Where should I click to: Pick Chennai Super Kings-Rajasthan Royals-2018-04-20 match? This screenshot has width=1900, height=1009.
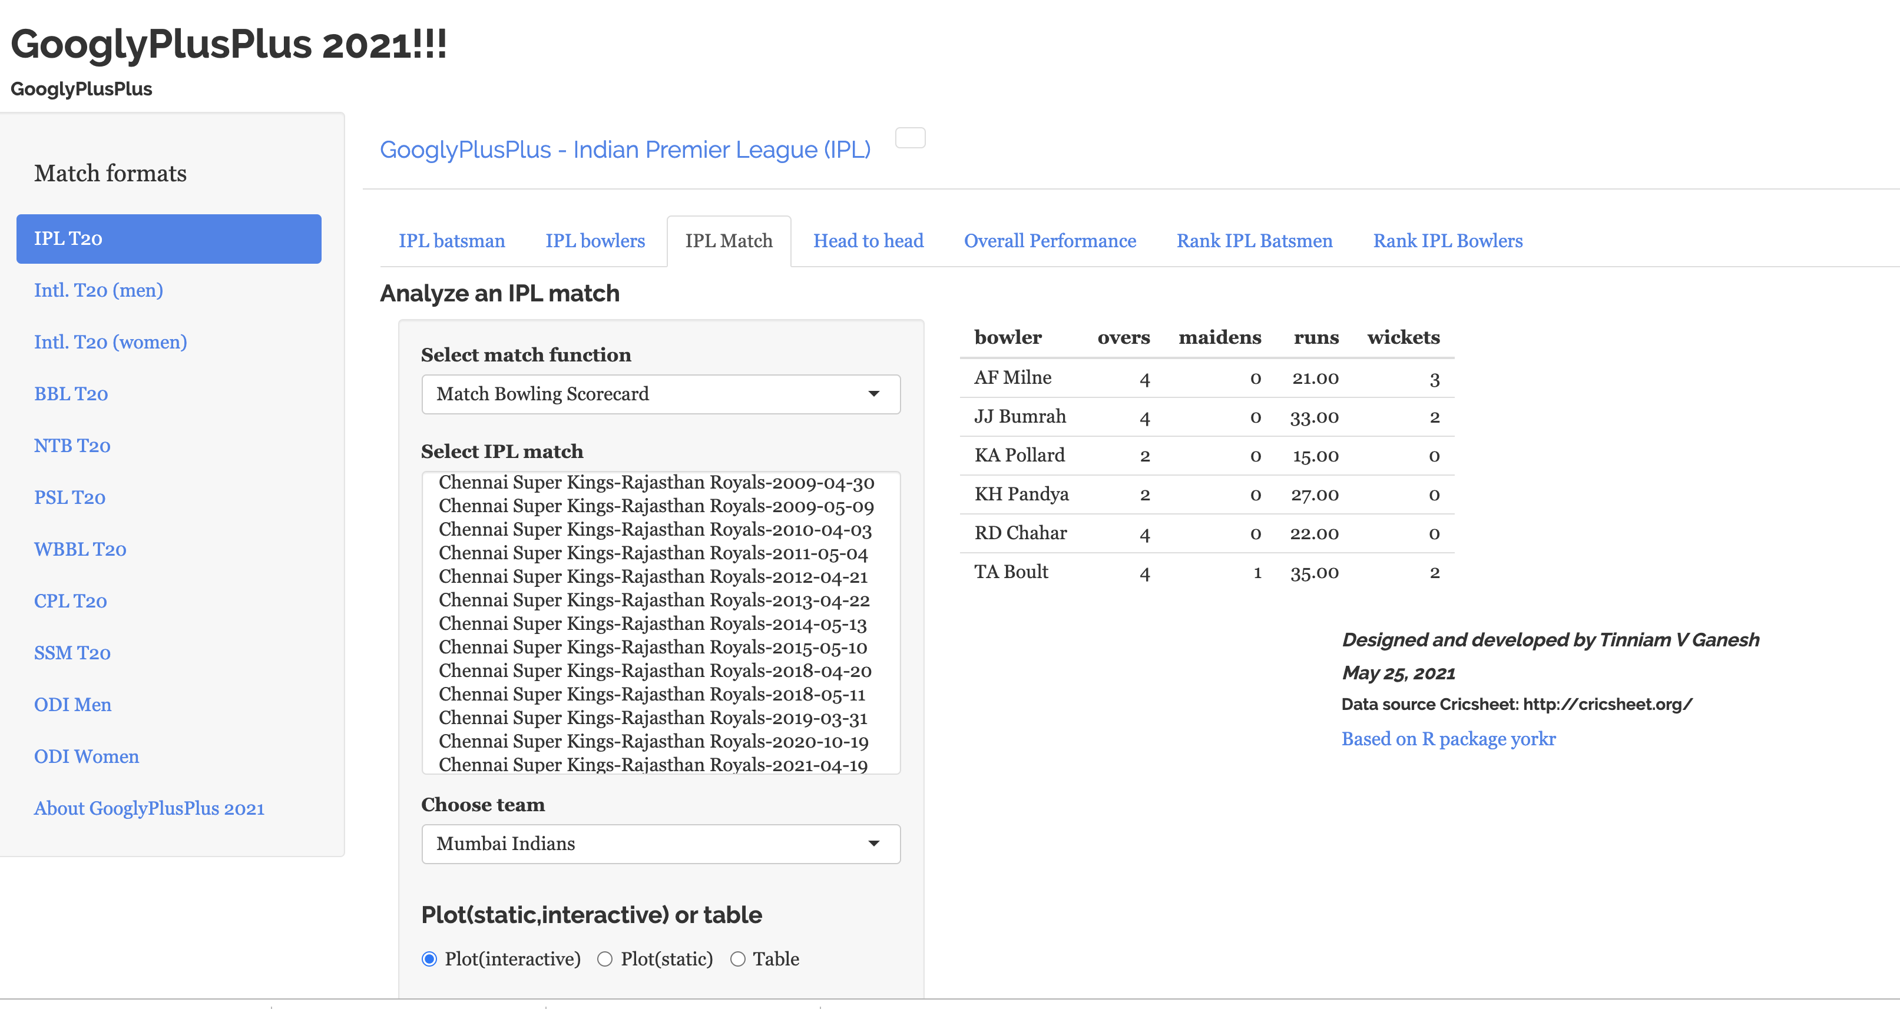654,671
